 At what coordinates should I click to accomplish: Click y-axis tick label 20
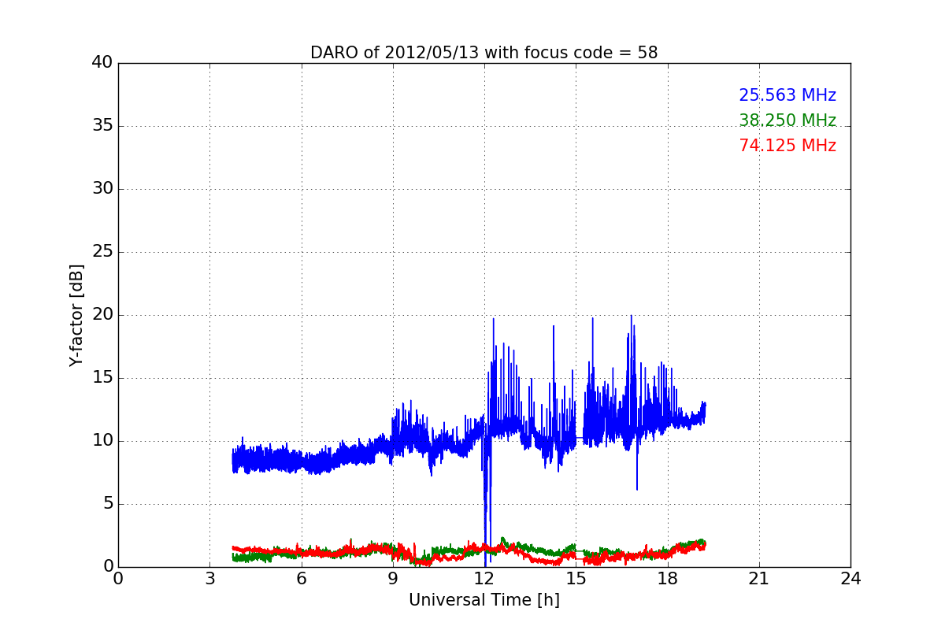102,315
